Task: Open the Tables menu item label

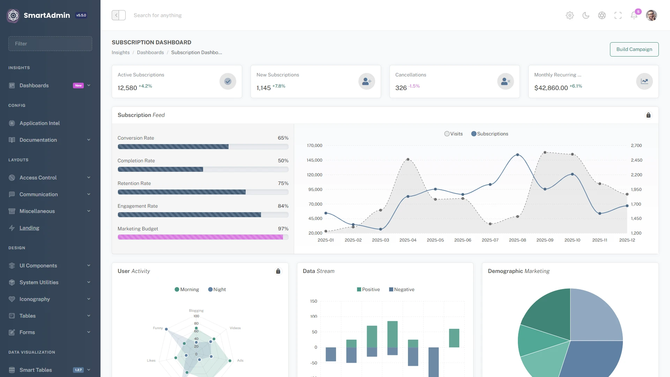Action: click(28, 316)
